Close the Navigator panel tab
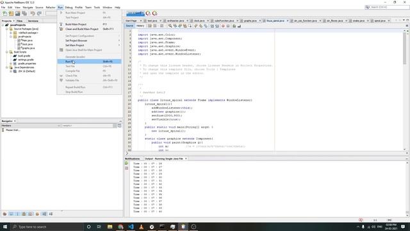410x231 pixels. tap(15, 121)
